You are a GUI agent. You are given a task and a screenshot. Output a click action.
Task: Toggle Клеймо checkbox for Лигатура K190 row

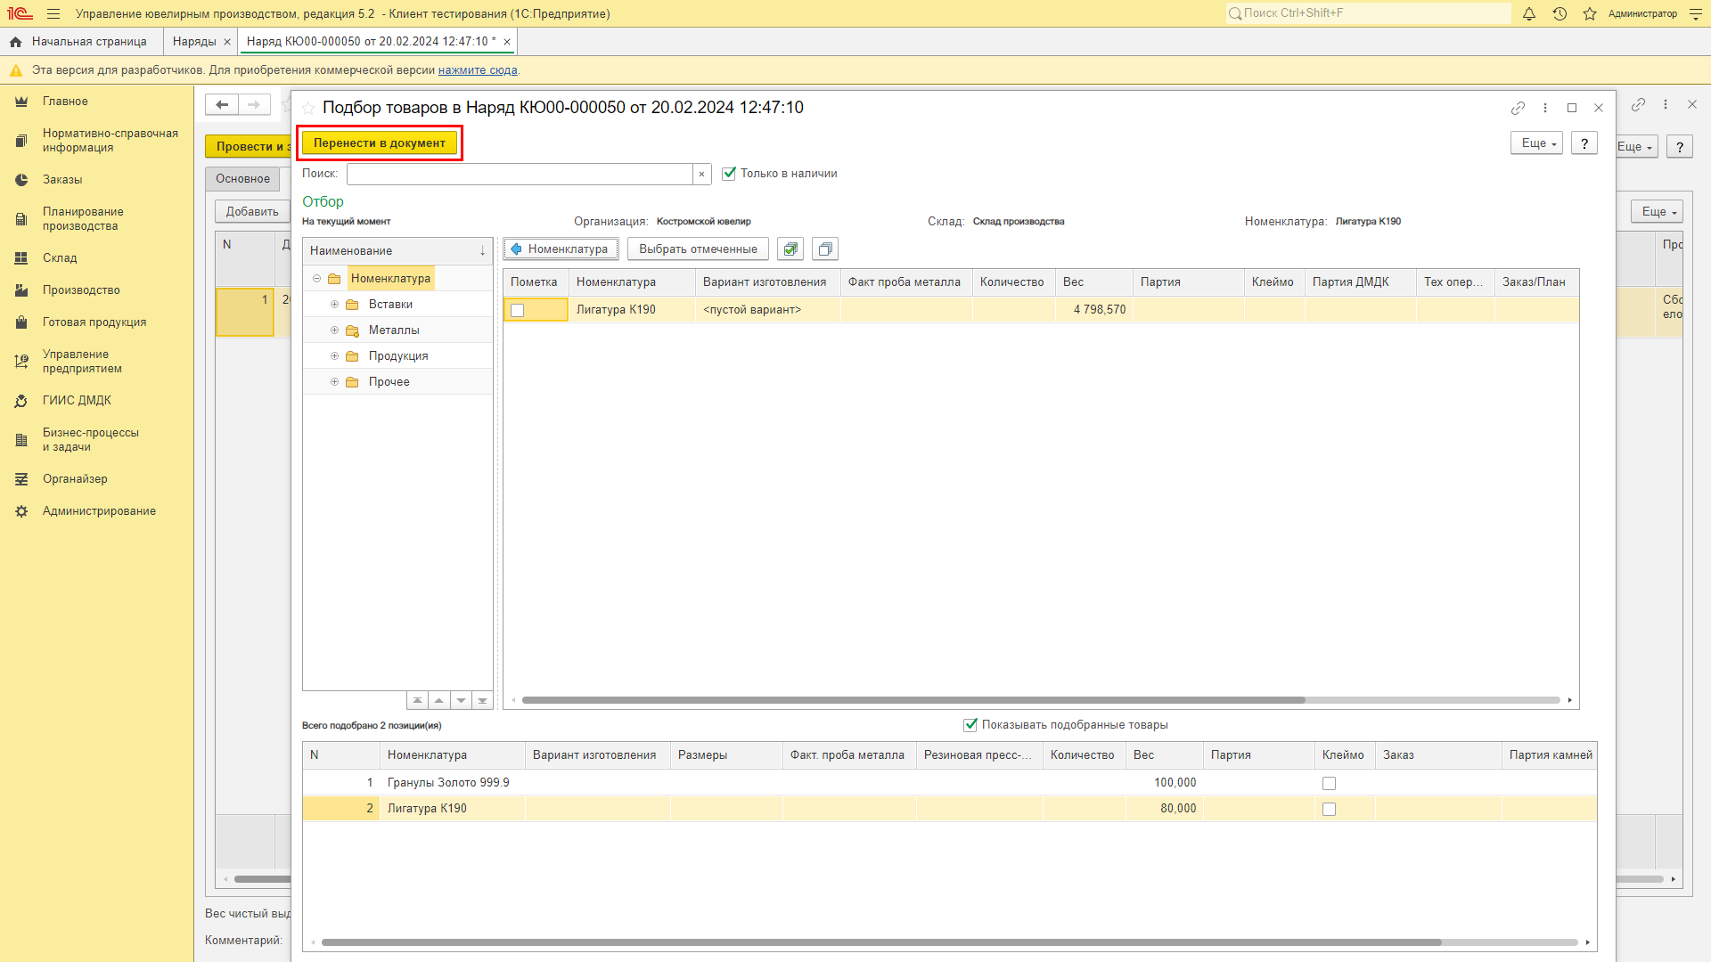pos(1329,809)
